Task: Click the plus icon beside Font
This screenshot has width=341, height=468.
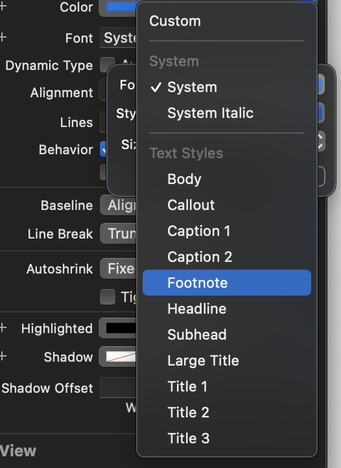Action: tap(3, 38)
